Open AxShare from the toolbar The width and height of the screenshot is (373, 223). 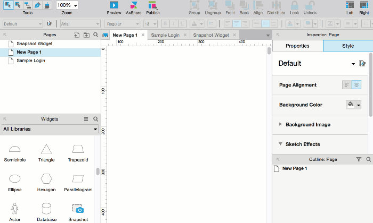pyautogui.click(x=133, y=5)
